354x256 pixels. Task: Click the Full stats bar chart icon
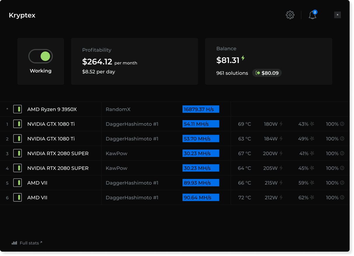(x=14, y=243)
